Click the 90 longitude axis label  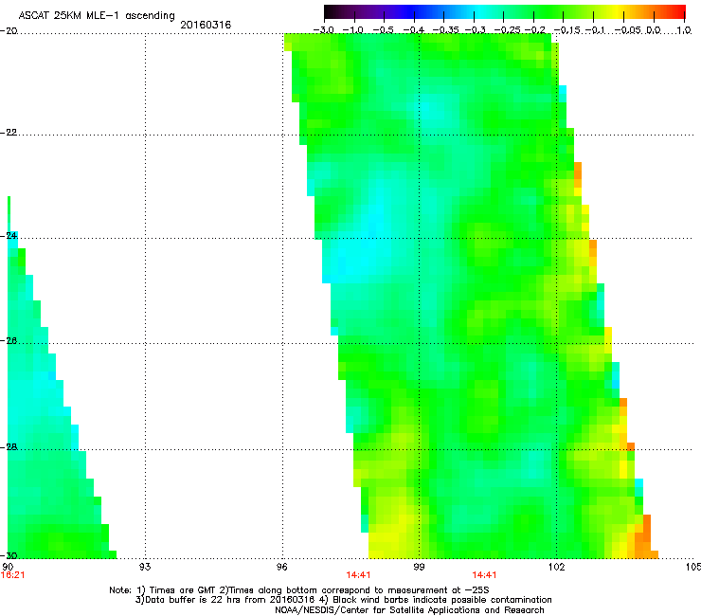click(8, 567)
